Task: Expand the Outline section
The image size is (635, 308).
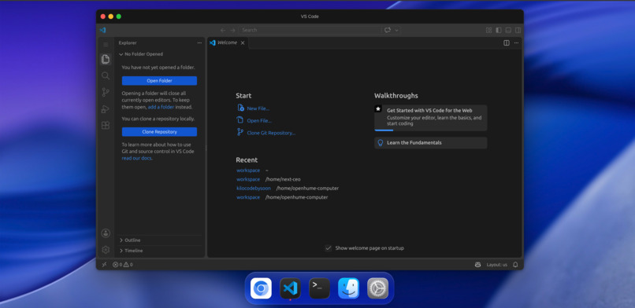Action: 160,240
